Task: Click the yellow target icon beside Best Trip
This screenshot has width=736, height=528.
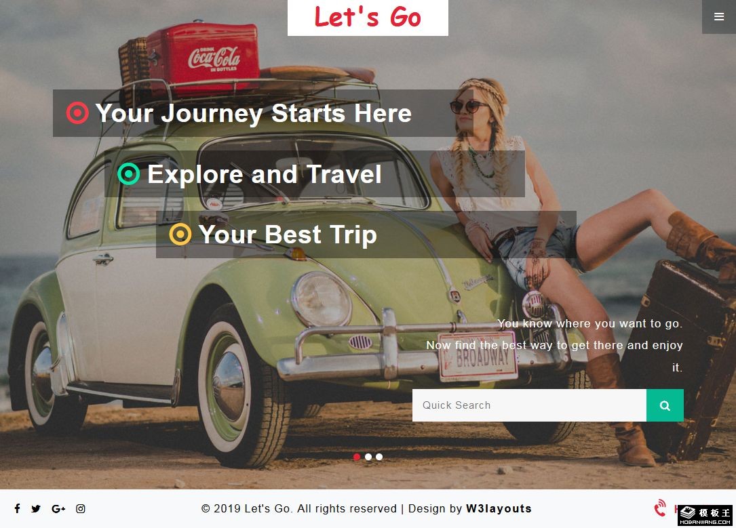Action: pos(180,235)
